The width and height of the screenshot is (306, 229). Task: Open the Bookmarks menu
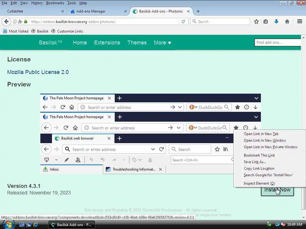click(55, 3)
